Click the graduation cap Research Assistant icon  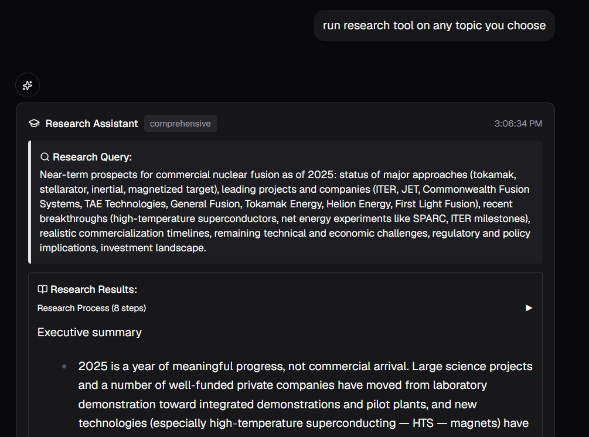34,124
